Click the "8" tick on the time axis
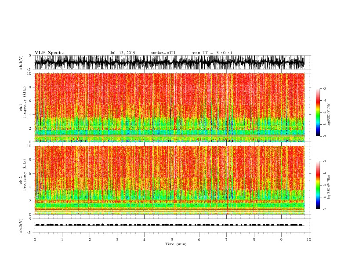Viewport: 348px width, 269px height. click(254, 240)
